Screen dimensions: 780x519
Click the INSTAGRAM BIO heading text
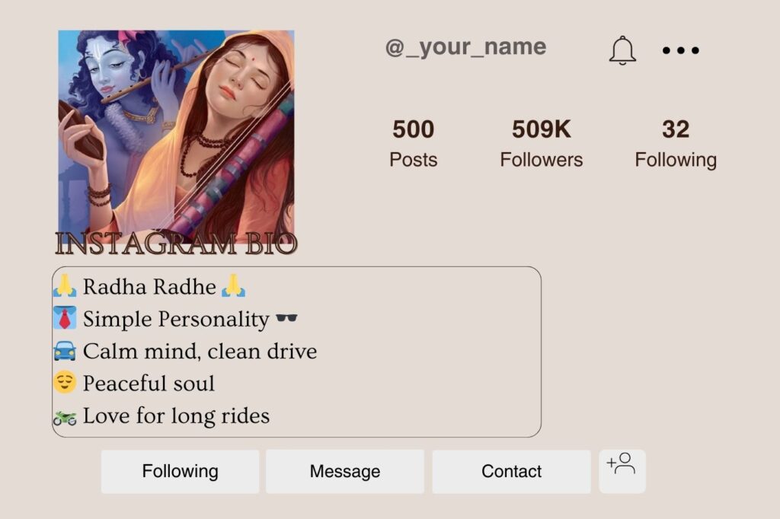tap(176, 244)
